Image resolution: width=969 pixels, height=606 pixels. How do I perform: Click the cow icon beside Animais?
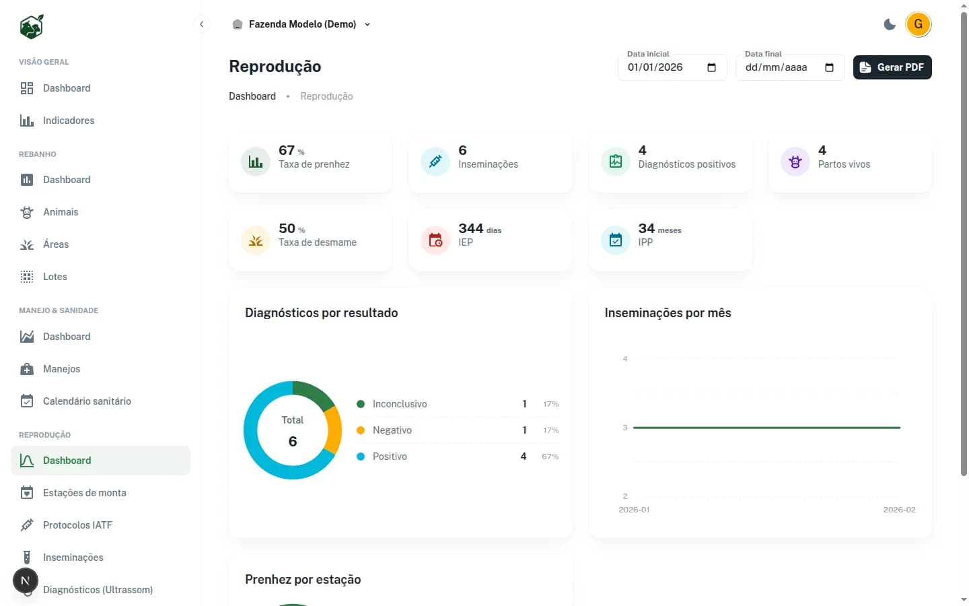coord(27,212)
